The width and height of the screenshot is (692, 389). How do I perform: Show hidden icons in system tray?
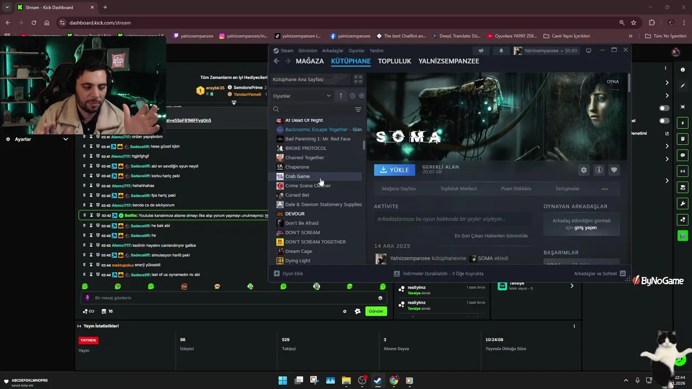pyautogui.click(x=626, y=380)
